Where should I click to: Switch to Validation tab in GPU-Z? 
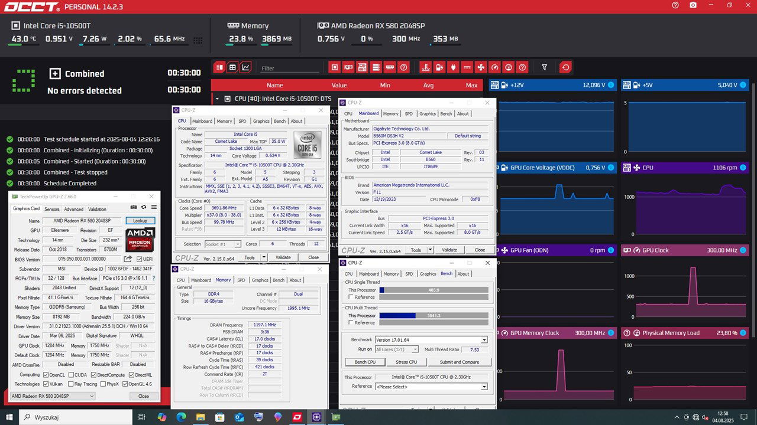pos(98,209)
